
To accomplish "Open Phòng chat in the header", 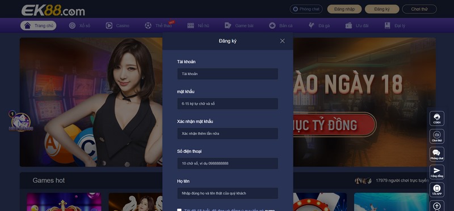I will pos(306,9).
